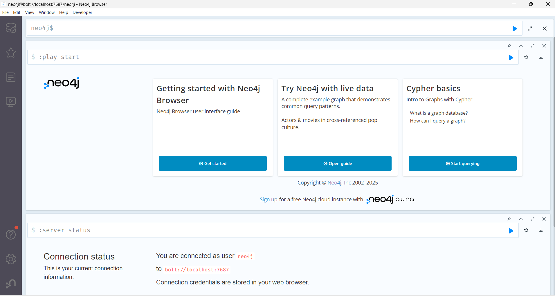Fullscreen the :server status frame

532,219
